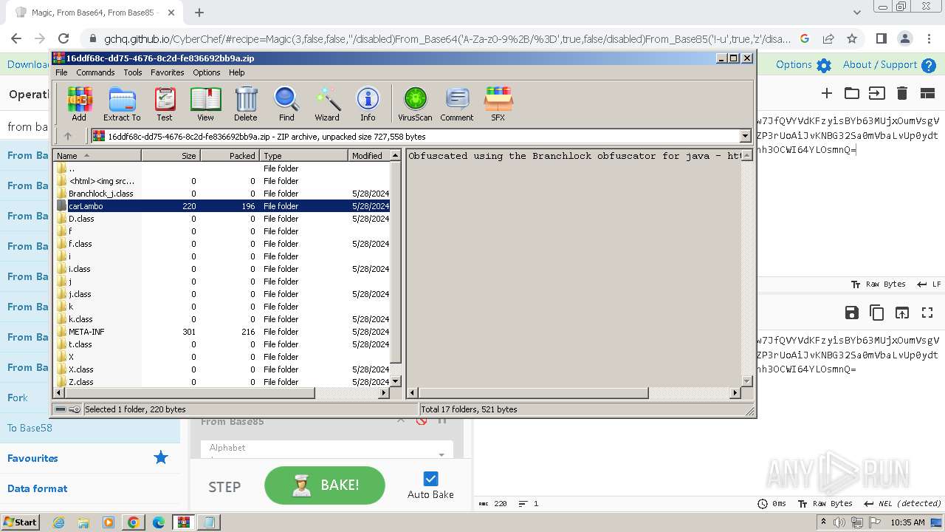Open a new Chrome tab
945x532 pixels.
(x=199, y=13)
